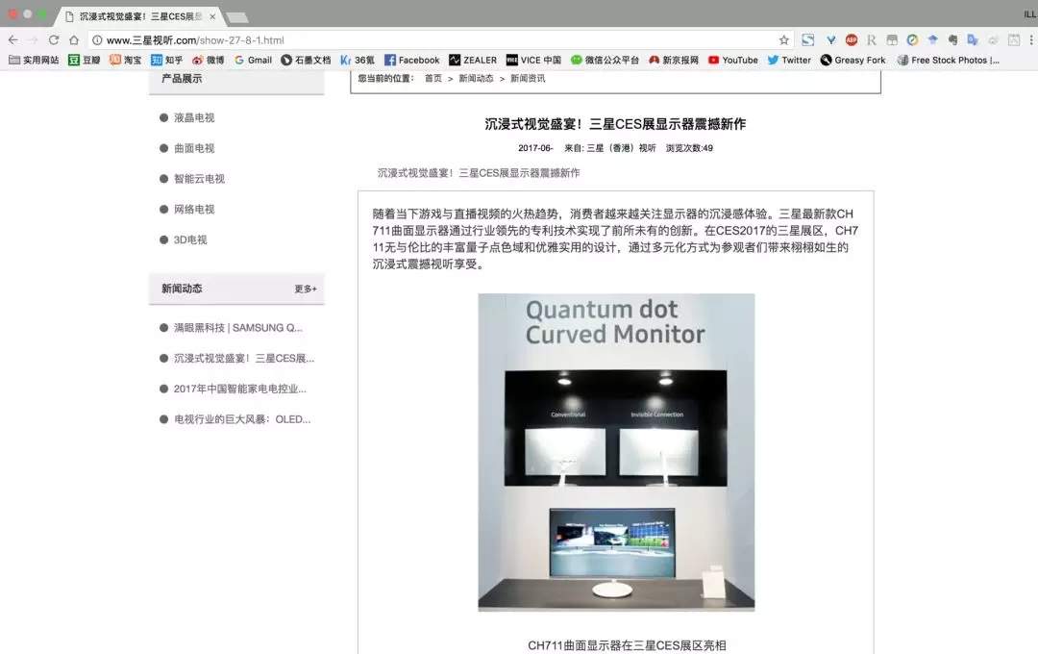Go to the browser home page
Screen dimensions: 1038x654
coord(73,39)
